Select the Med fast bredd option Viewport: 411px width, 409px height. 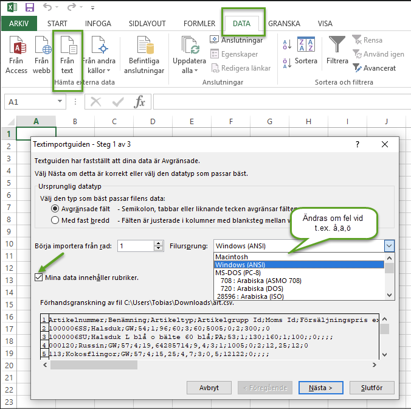tap(55, 220)
